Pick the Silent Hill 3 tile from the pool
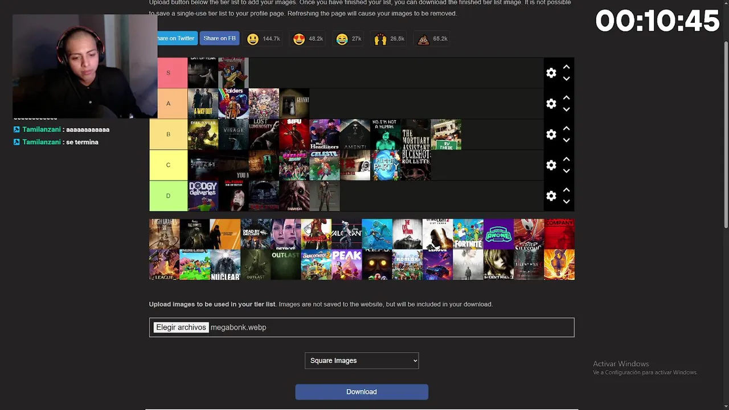 [x=498, y=265]
